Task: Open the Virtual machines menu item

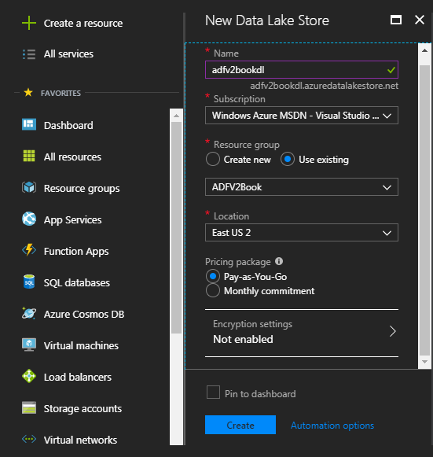Action: 81,345
